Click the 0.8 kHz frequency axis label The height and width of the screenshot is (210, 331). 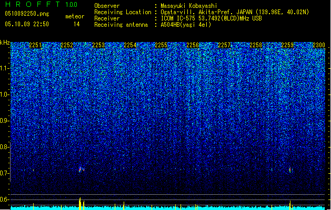(4, 147)
